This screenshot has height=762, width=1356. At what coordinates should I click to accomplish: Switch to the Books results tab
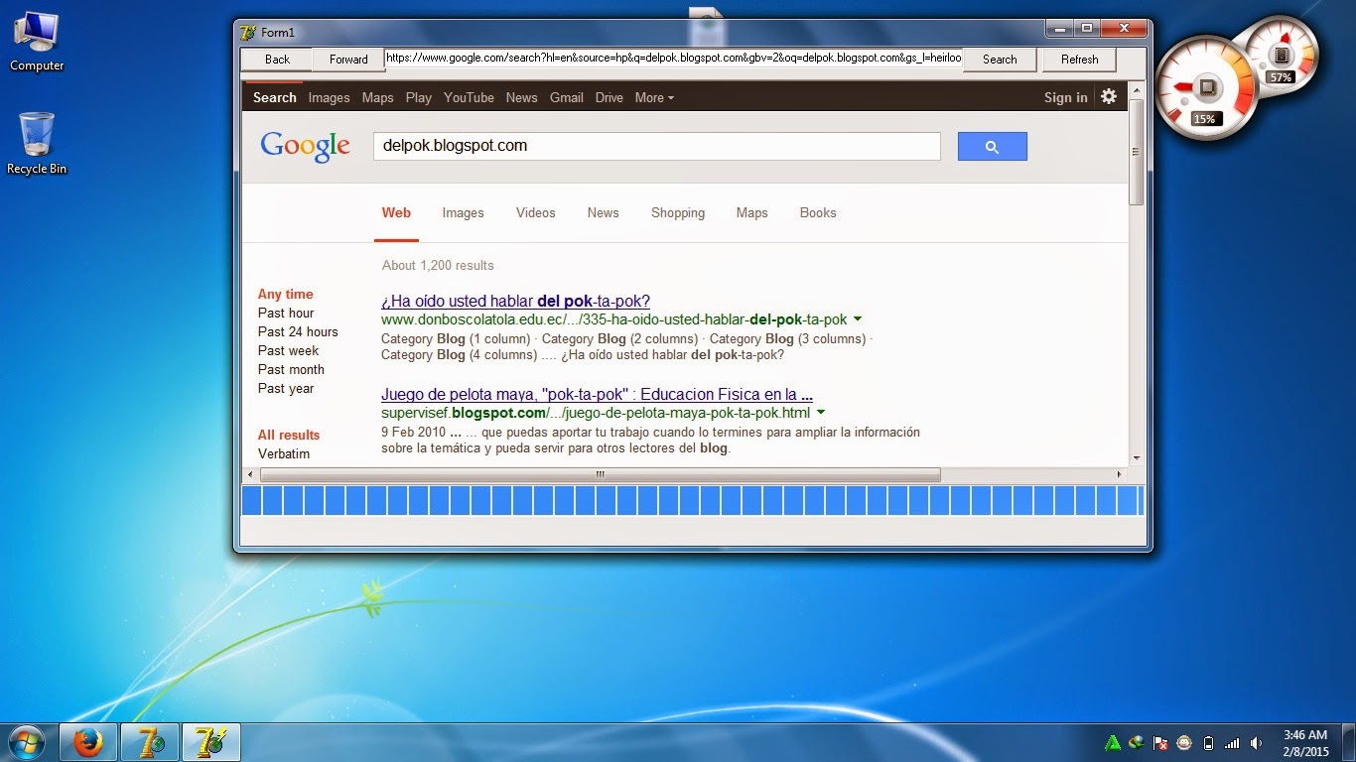point(818,213)
